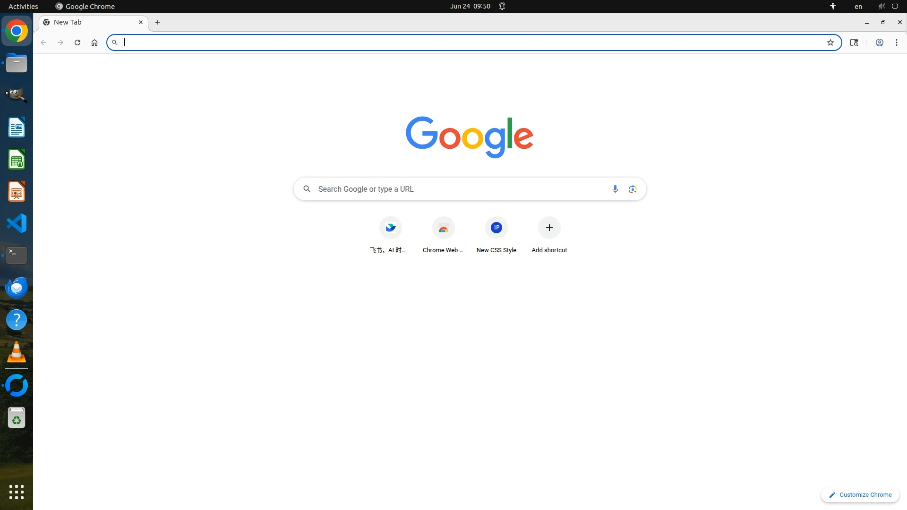The height and width of the screenshot is (510, 907).
Task: Open the Feishu shortcut tile
Action: [390, 228]
